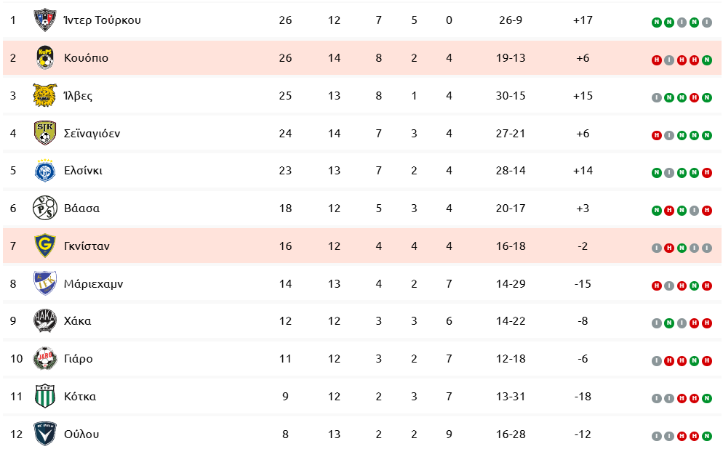The height and width of the screenshot is (449, 723).
Task: Click the HAKA Χάκα team logo
Action: (45, 321)
